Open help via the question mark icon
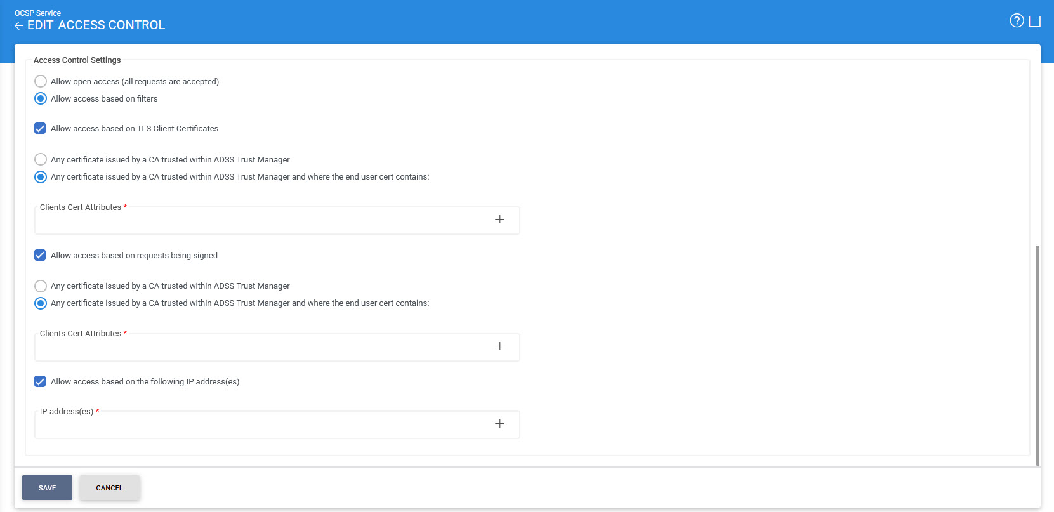The image size is (1054, 512). point(1017,21)
